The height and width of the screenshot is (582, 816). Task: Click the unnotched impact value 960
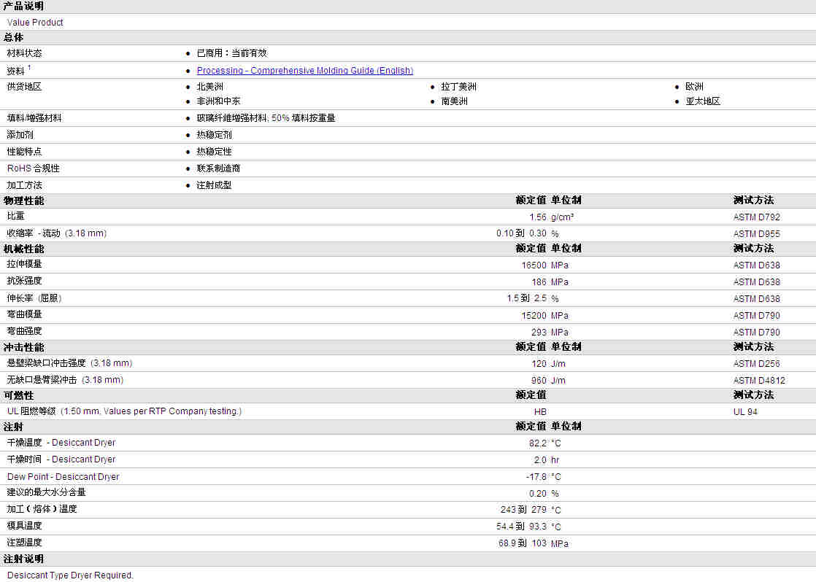(539, 380)
